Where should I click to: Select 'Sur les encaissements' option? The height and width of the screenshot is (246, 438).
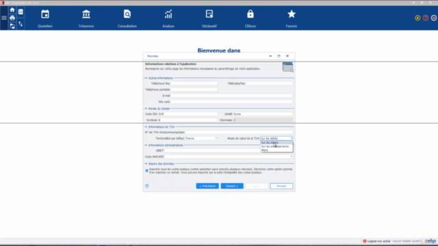[276, 146]
